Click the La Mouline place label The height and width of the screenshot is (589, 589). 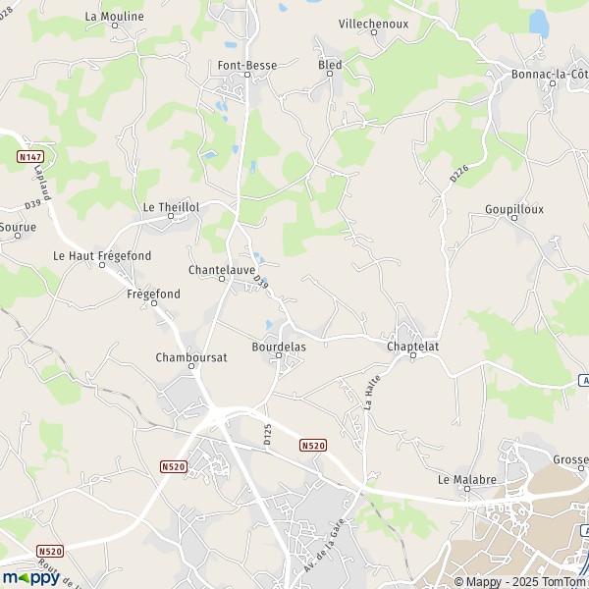pos(115,17)
